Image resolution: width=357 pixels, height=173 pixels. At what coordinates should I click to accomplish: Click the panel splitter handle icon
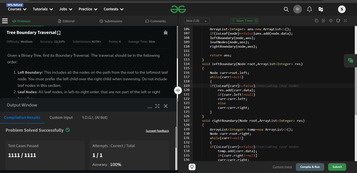(x=178, y=91)
